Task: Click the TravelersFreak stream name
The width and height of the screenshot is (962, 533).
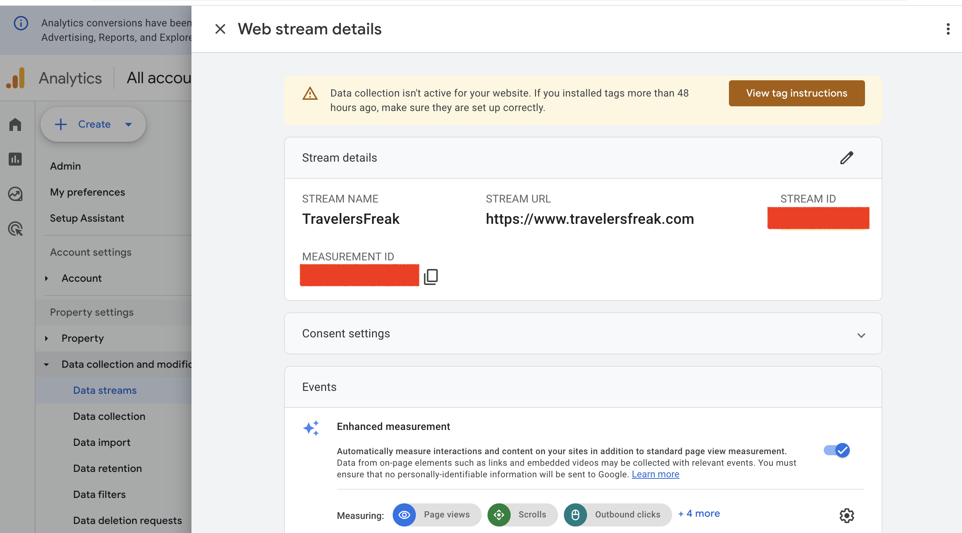Action: [x=351, y=219]
